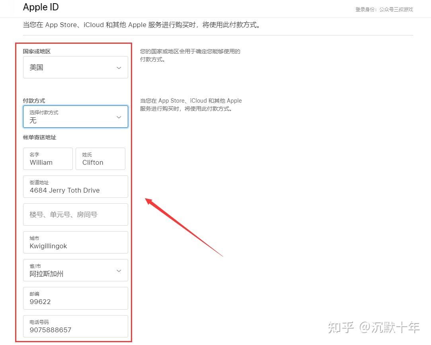Click the payment description text beside the form
This screenshot has width=431, height=345.
pyautogui.click(x=191, y=105)
